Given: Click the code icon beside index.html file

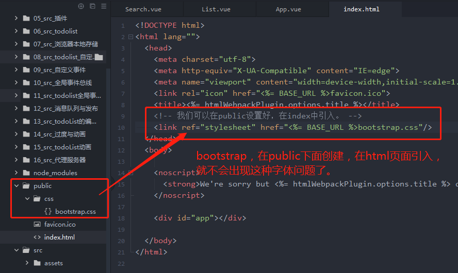Looking at the screenshot, I should pyautogui.click(x=37, y=237).
